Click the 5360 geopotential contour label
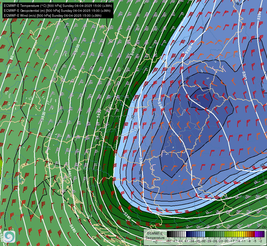The height and width of the screenshot is (246, 267). (140, 162)
